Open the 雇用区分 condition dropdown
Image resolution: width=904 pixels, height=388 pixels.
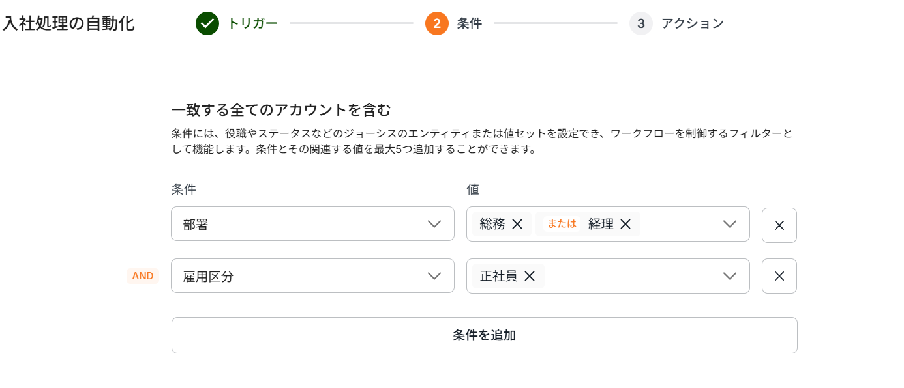[312, 276]
